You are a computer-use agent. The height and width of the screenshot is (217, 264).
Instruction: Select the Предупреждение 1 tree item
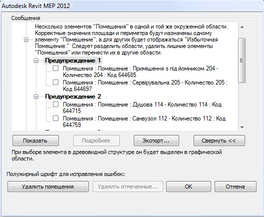point(73,60)
